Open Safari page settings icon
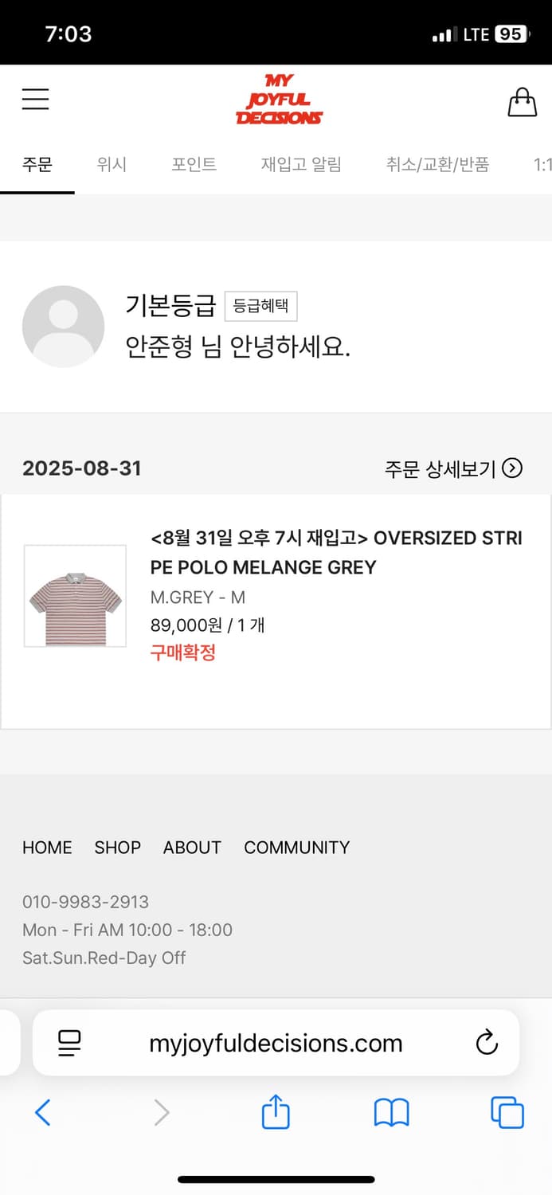The image size is (552, 1195). 70,1042
